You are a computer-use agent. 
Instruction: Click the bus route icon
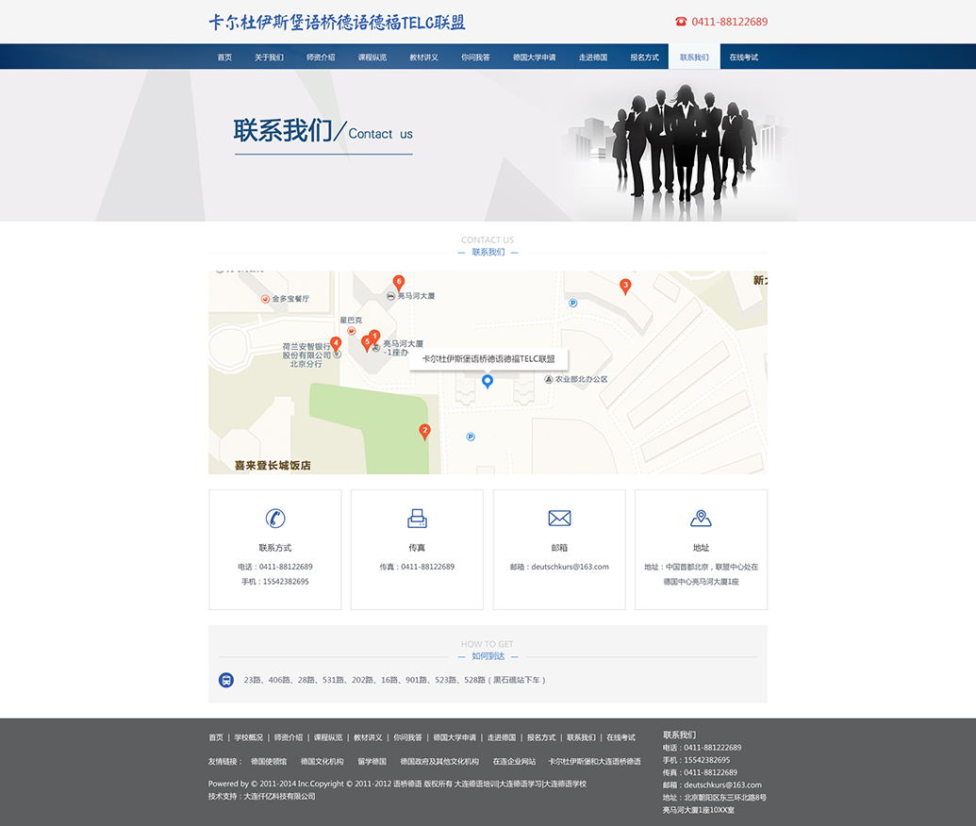(226, 680)
